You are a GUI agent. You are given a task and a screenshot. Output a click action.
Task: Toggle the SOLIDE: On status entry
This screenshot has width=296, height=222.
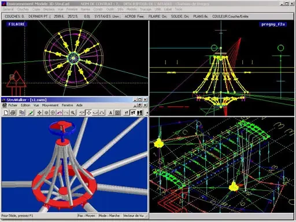[x=180, y=17]
